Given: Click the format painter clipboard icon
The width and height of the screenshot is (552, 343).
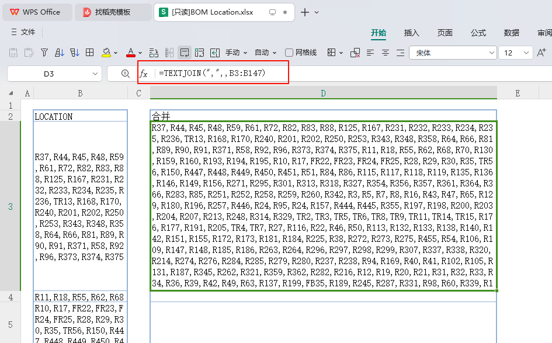Looking at the screenshot, I should coord(29,53).
